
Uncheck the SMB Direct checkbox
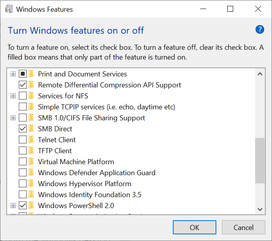pyautogui.click(x=23, y=129)
